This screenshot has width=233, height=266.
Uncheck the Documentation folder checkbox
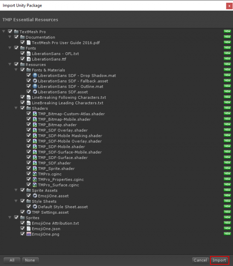pyautogui.click(x=16, y=37)
